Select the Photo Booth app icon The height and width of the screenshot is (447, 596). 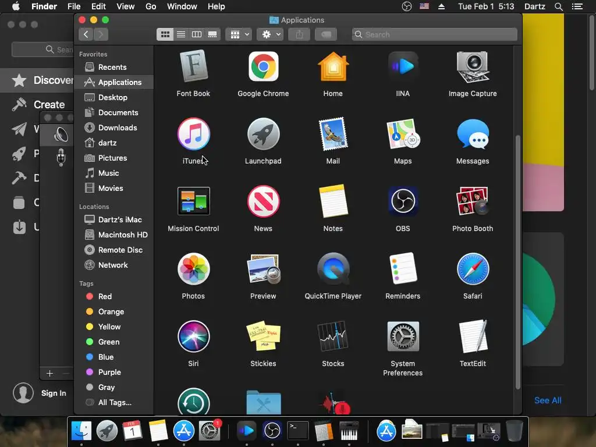click(473, 201)
